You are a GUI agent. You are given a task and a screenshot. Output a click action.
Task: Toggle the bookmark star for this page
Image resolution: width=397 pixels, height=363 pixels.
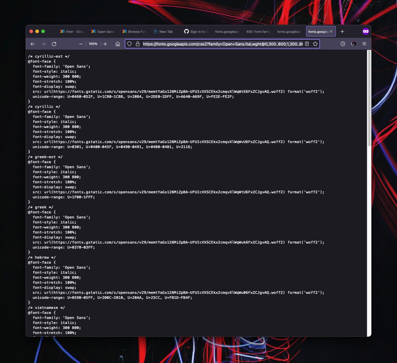click(x=315, y=44)
